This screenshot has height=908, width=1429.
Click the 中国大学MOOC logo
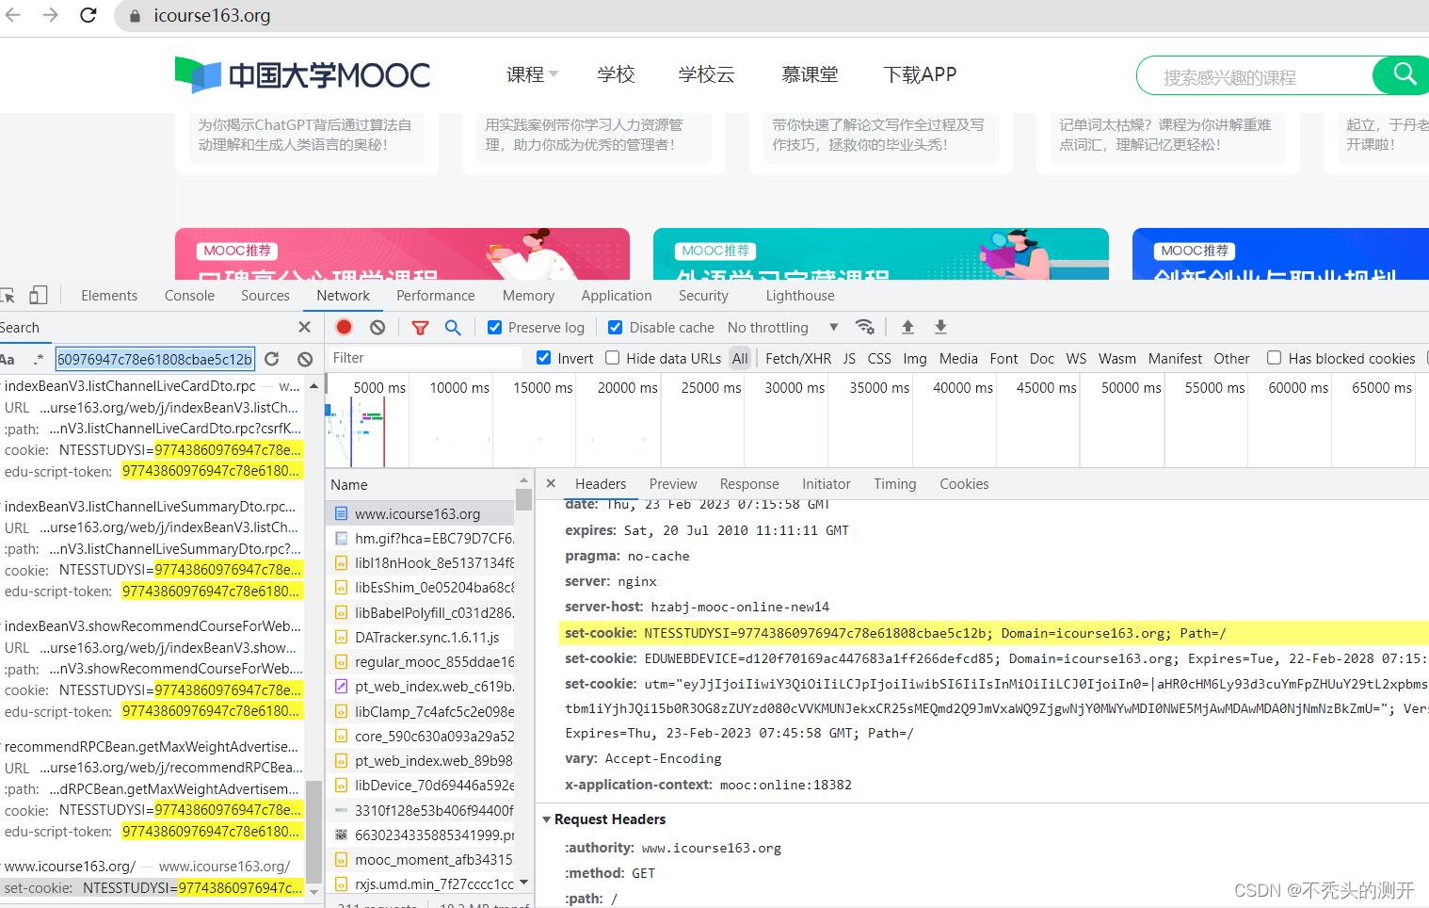[x=302, y=74]
